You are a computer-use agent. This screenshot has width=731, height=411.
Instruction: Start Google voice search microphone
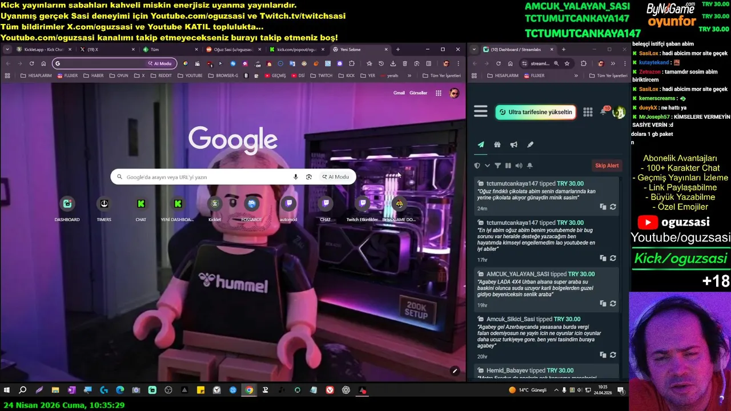coord(295,177)
